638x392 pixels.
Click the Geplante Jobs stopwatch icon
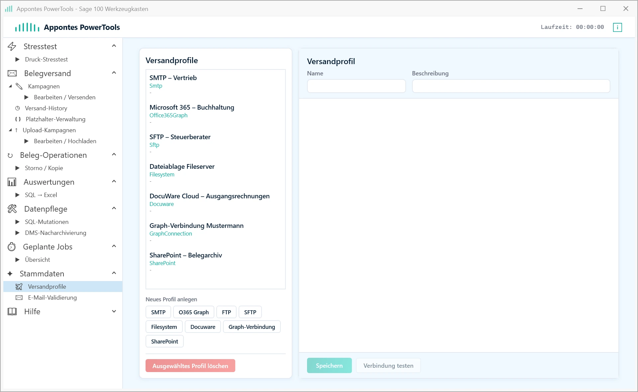[12, 247]
